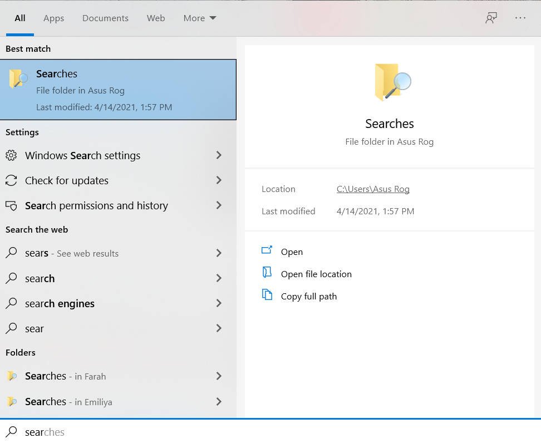Click the Folders heading
The image size is (541, 443).
tap(21, 352)
